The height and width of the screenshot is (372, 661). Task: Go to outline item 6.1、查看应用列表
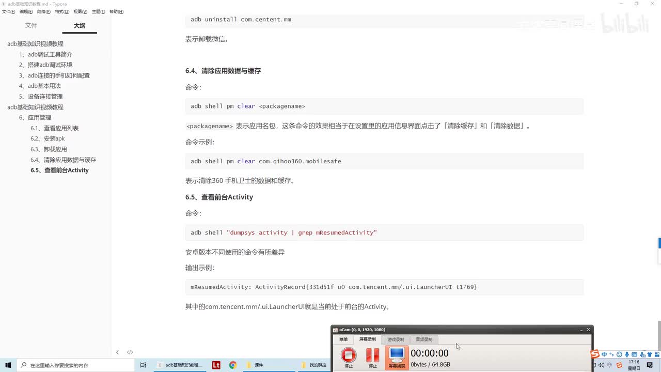54,128
